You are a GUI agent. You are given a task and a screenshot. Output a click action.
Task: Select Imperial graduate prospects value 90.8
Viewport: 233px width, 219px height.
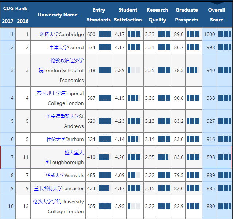[x=179, y=98]
